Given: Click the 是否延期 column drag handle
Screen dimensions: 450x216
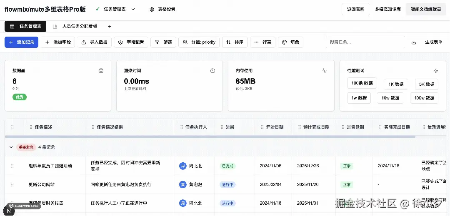Looking at the screenshot, I should click(x=343, y=127).
